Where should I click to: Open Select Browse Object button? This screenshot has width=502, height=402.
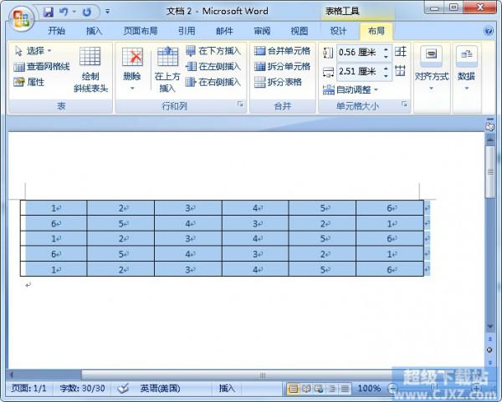pos(489,350)
